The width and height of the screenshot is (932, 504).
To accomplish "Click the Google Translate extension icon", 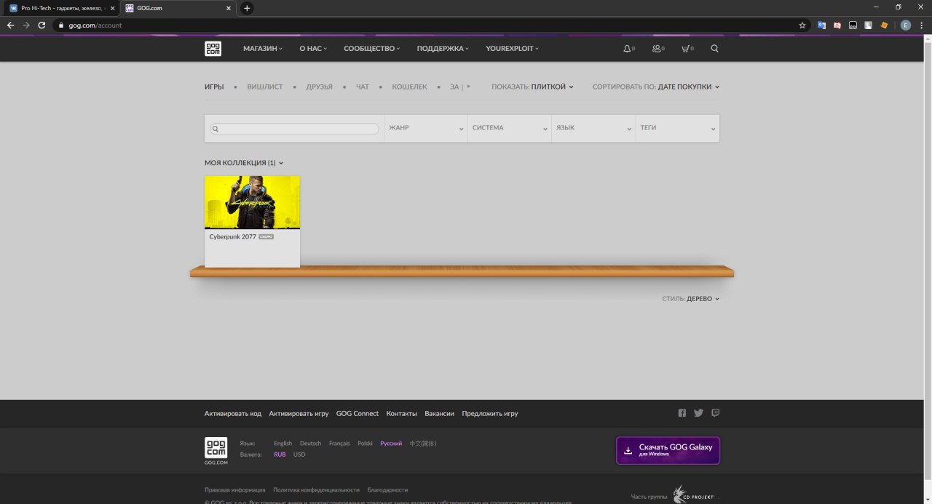I will pyautogui.click(x=822, y=25).
